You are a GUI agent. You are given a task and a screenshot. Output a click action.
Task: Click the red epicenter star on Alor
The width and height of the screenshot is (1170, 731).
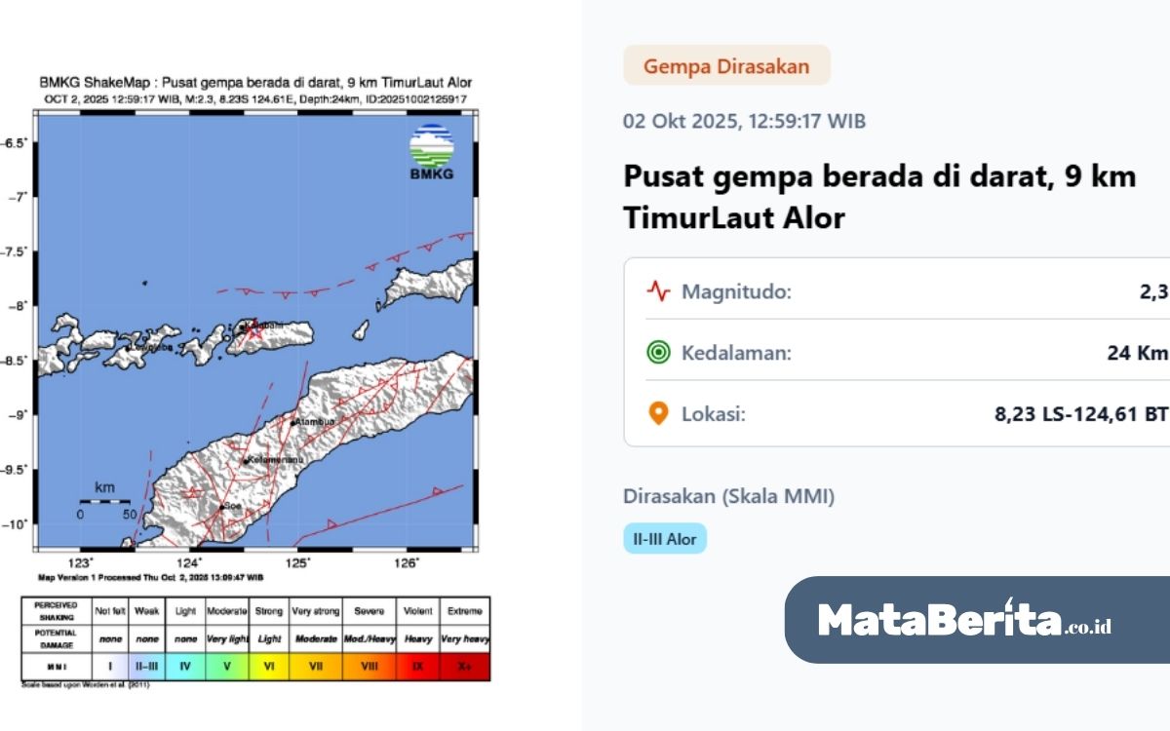pos(255,334)
